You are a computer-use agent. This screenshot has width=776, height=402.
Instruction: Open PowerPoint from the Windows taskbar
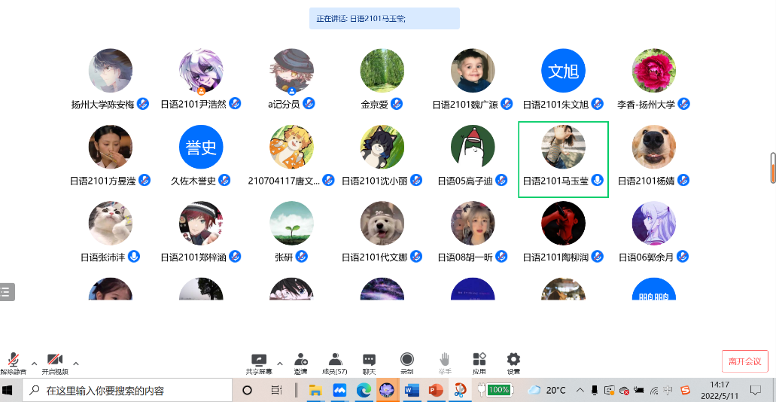[x=435, y=390]
